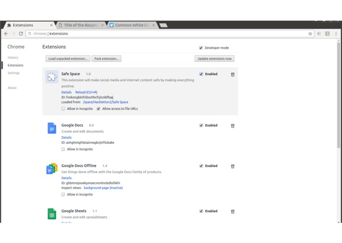Screen dimensions: 342x243
Task: Uncheck Allow access to file URLs
Action: click(x=98, y=109)
